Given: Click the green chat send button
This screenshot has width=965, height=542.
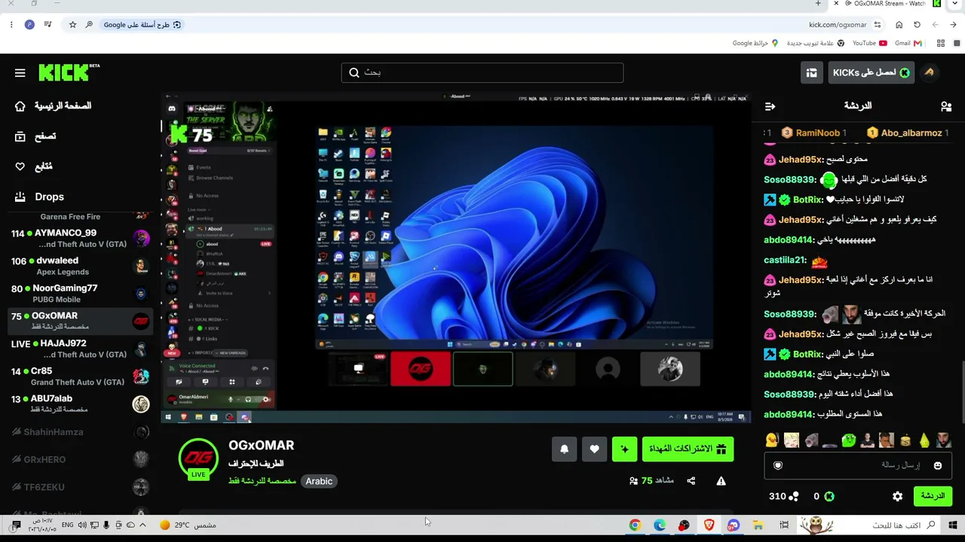Looking at the screenshot, I should [x=933, y=496].
